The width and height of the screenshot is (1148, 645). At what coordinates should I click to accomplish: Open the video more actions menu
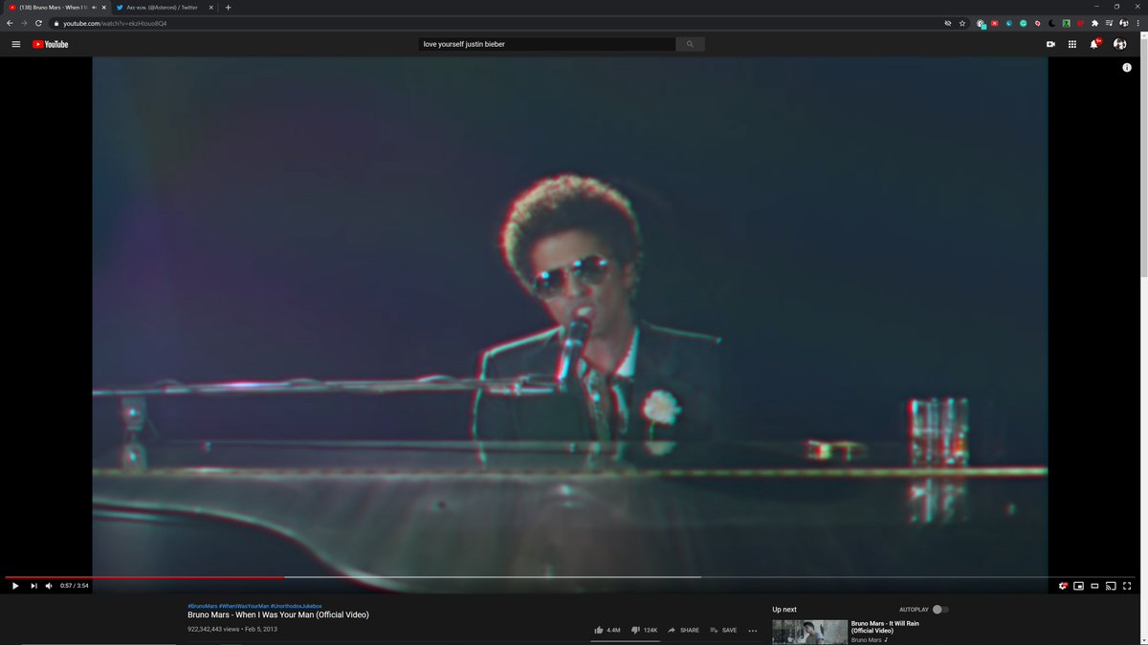pos(752,631)
